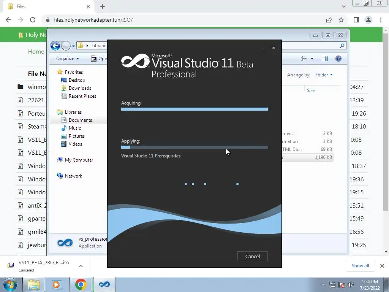389x292 pixels.
Task: Click the network tray icon
Action: coord(332,285)
